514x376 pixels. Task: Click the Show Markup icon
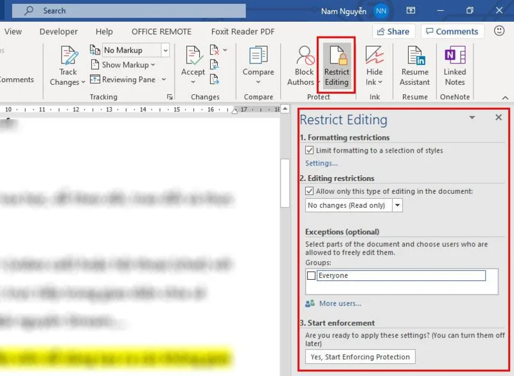tap(94, 64)
